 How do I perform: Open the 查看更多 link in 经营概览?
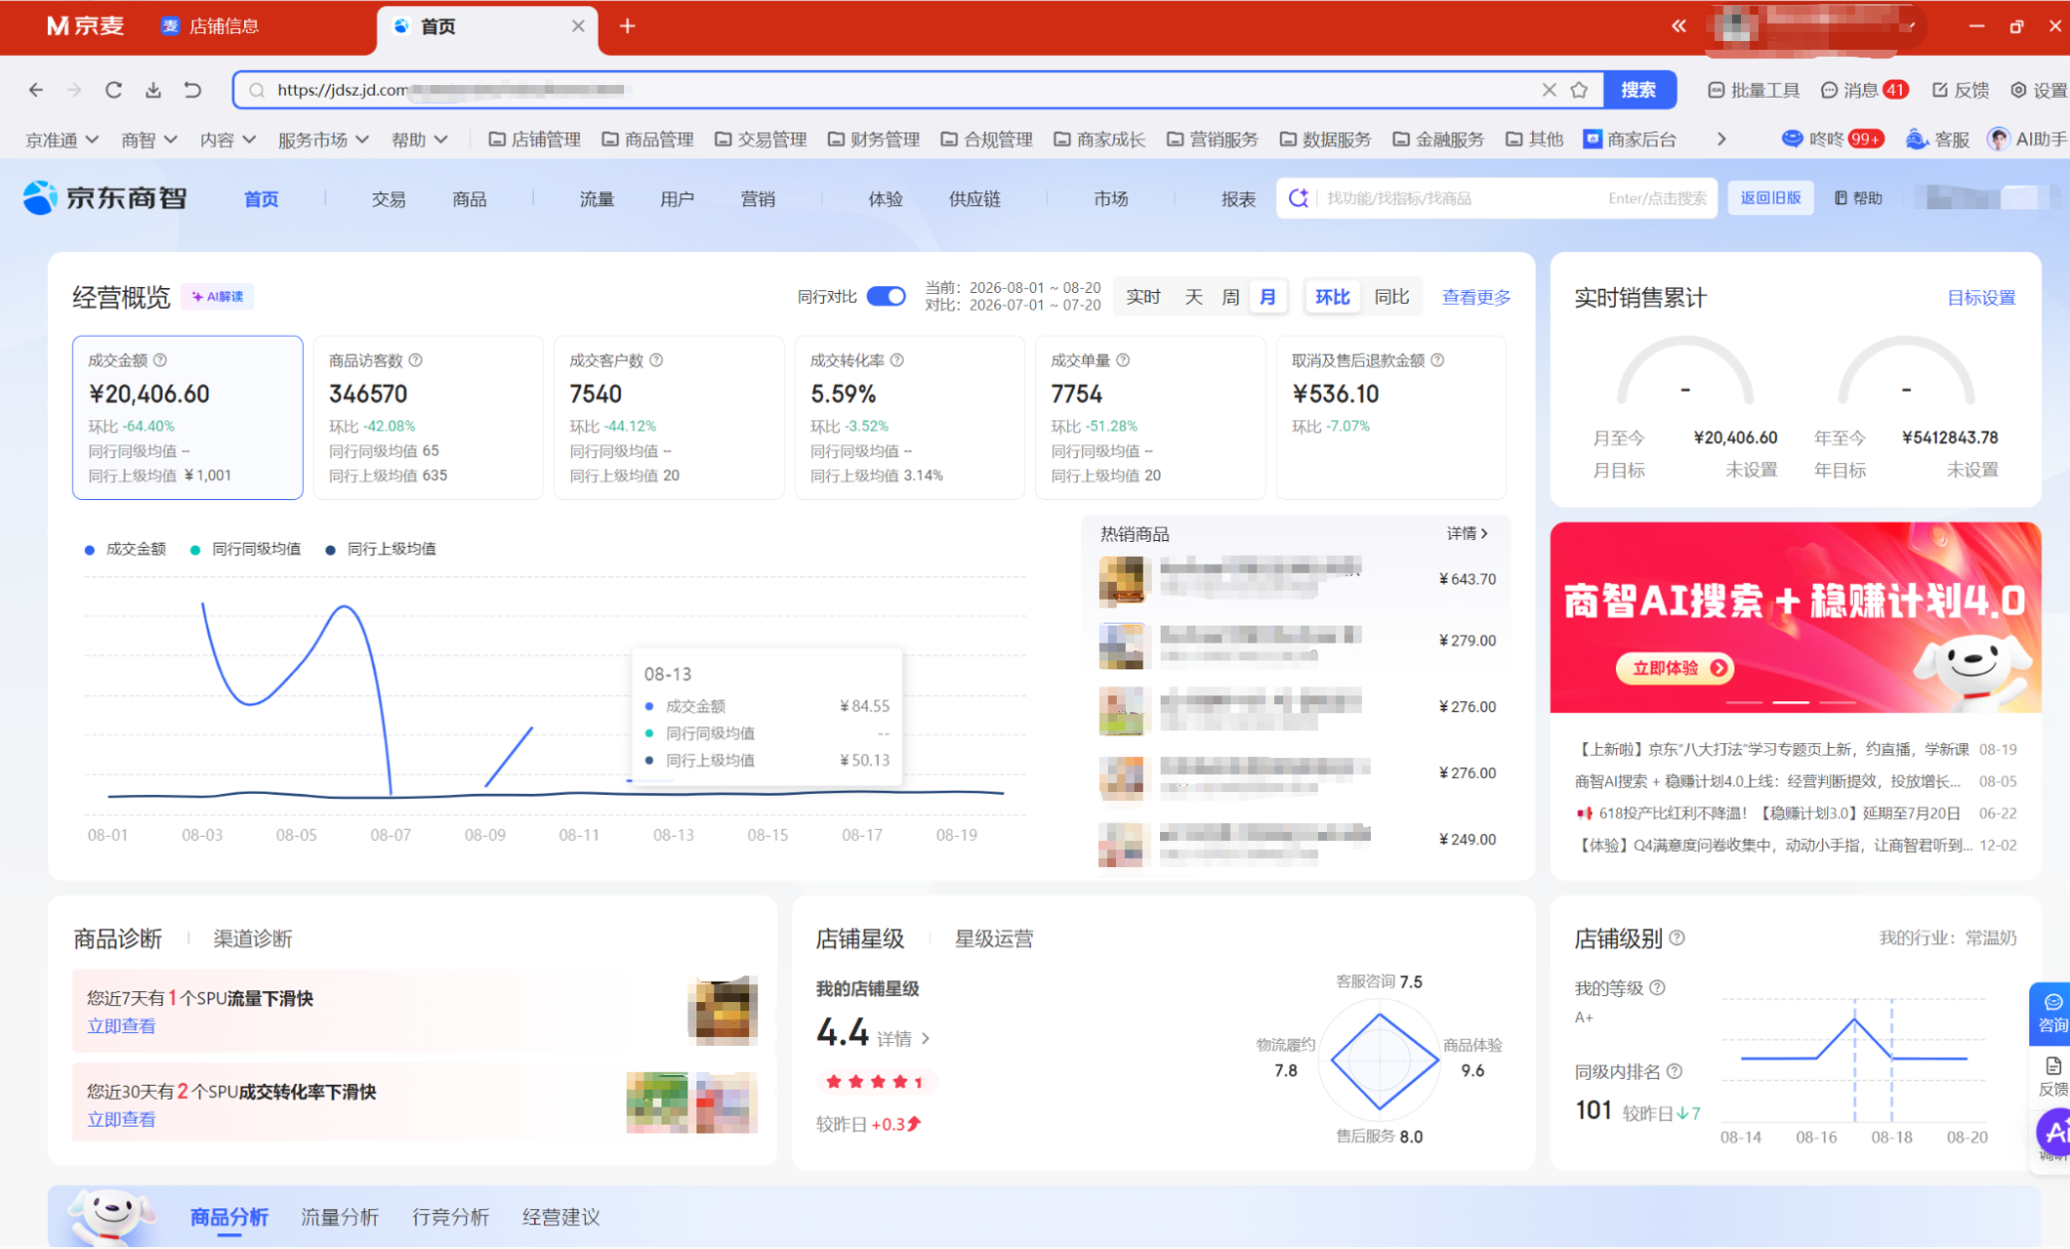[1476, 297]
